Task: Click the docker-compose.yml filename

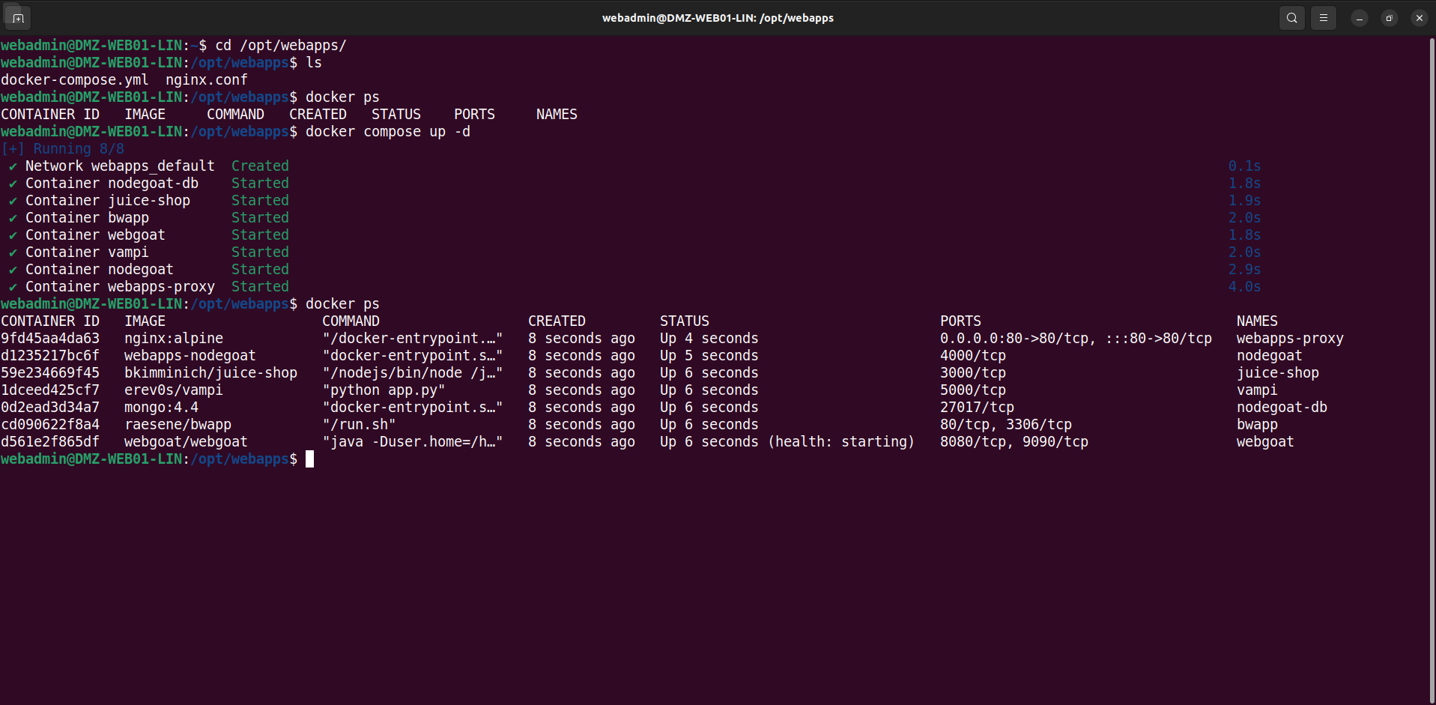Action: [75, 80]
